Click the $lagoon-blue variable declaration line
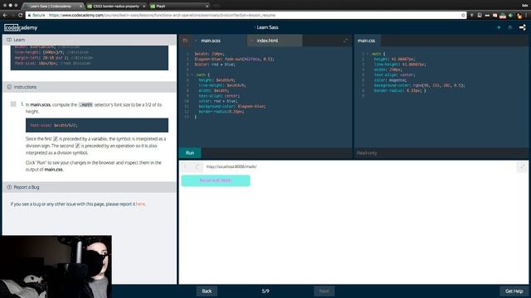The width and height of the screenshot is (531, 298). coord(234,59)
